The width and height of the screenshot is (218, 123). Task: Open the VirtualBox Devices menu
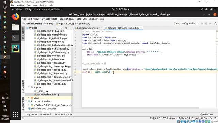[43, 5]
